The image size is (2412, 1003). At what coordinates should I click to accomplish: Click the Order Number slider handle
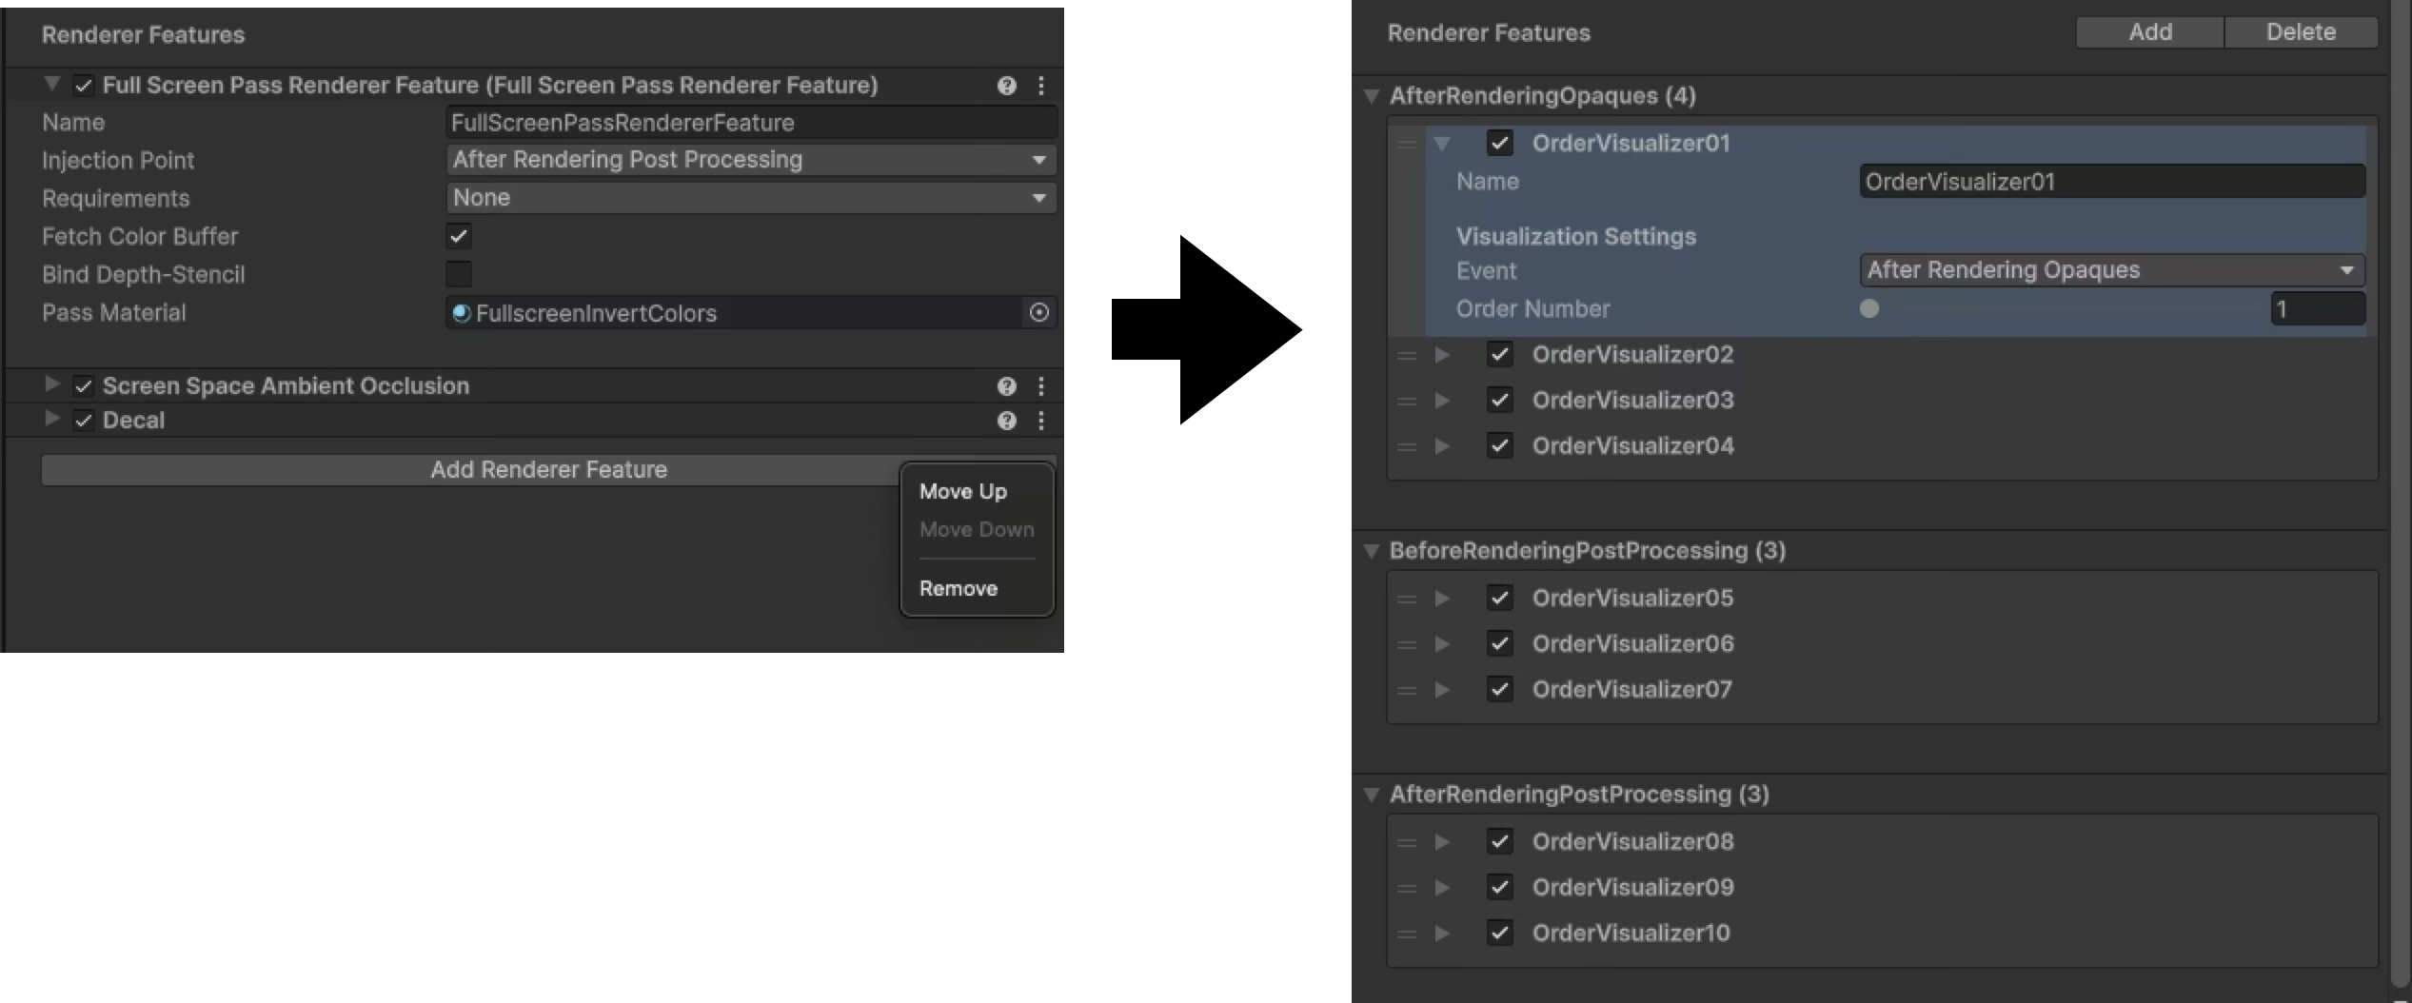1868,308
